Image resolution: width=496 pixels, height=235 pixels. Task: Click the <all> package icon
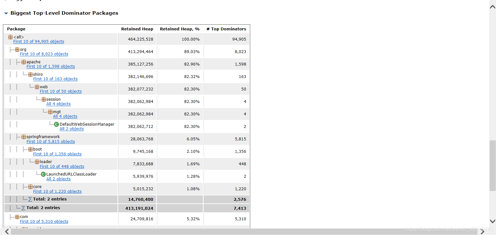(11, 37)
